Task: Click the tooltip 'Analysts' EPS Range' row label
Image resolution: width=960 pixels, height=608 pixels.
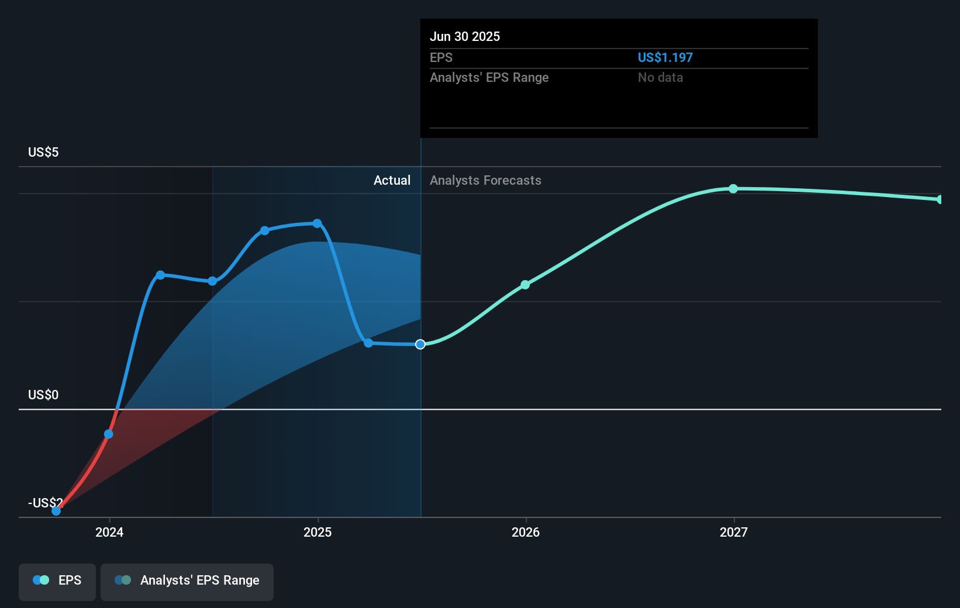Action: point(489,77)
